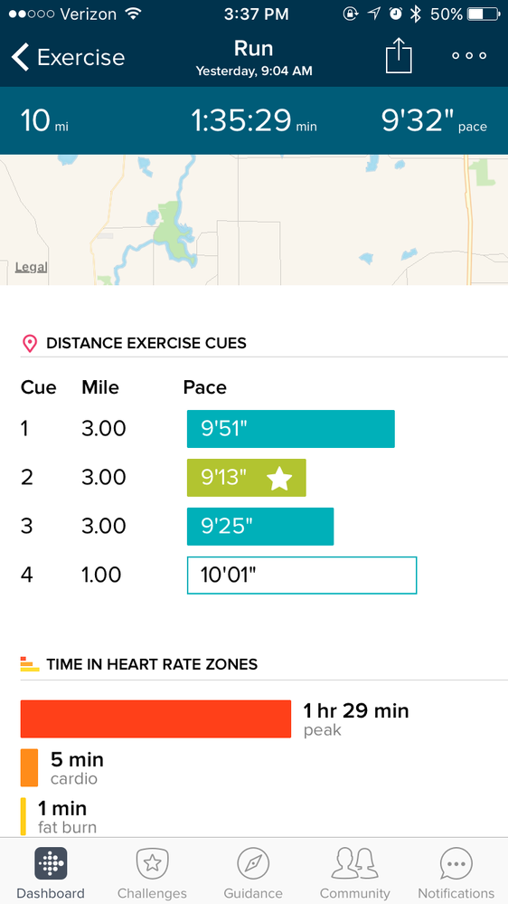Open the Legal link on the map
Image resolution: width=508 pixels, height=904 pixels.
pos(31,267)
